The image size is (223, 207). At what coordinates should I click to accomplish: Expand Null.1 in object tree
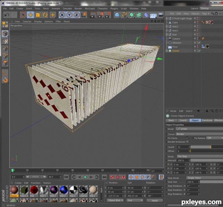[x=167, y=31]
